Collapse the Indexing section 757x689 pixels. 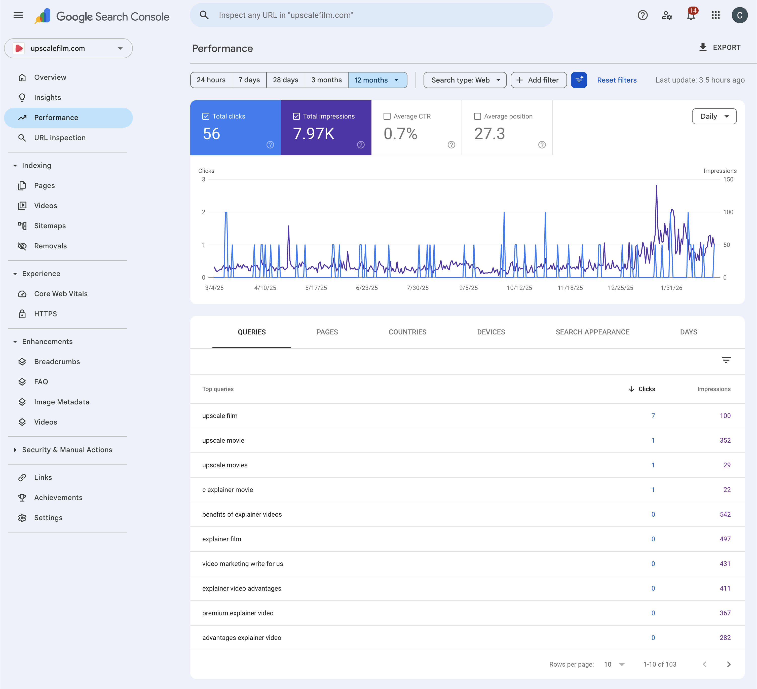(15, 166)
